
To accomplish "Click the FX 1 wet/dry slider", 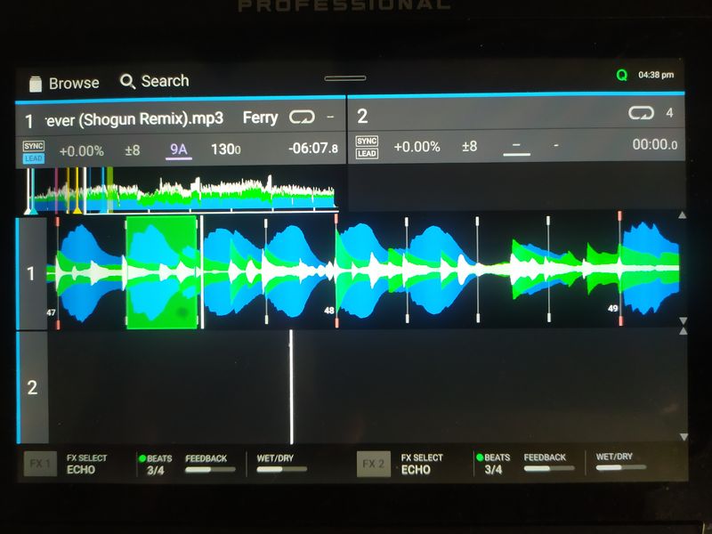I will click(275, 469).
